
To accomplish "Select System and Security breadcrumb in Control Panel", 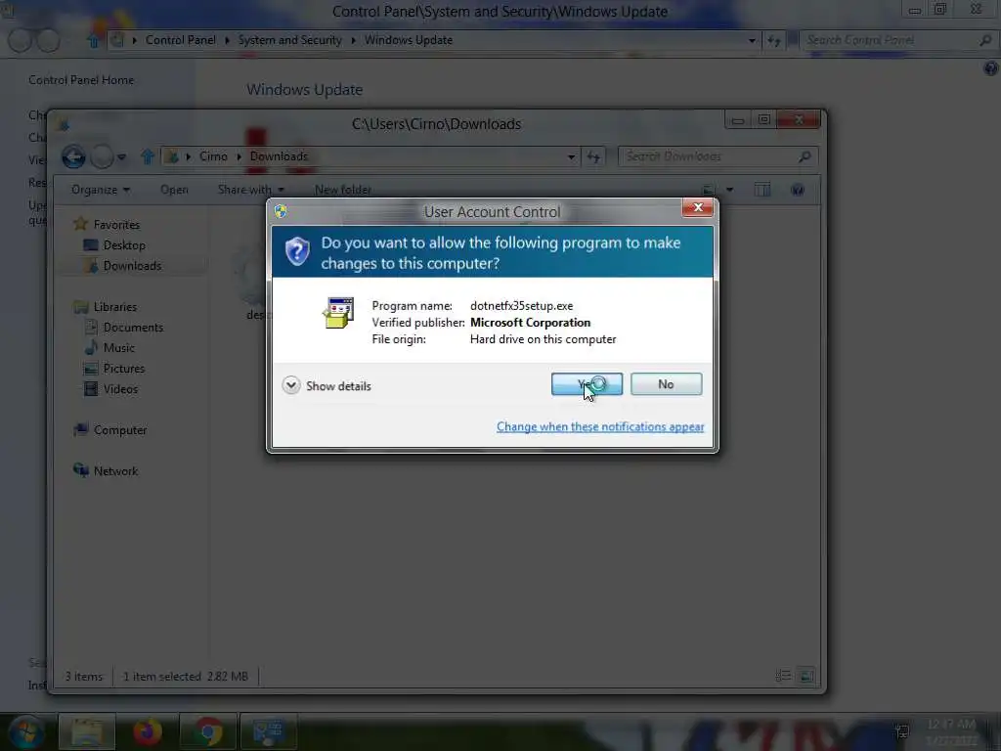I will coord(289,40).
